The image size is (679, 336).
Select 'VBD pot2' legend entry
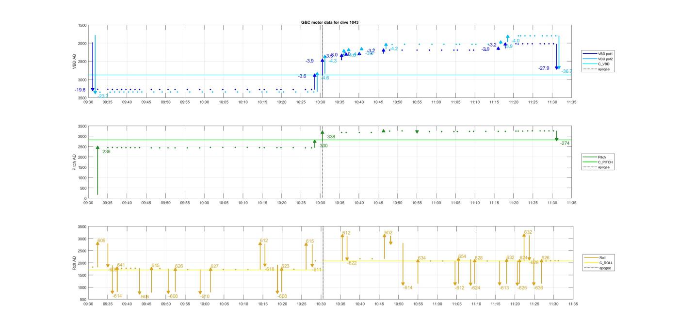pyautogui.click(x=605, y=59)
